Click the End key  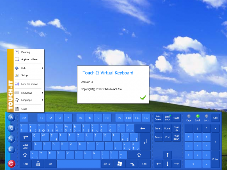click(167, 137)
